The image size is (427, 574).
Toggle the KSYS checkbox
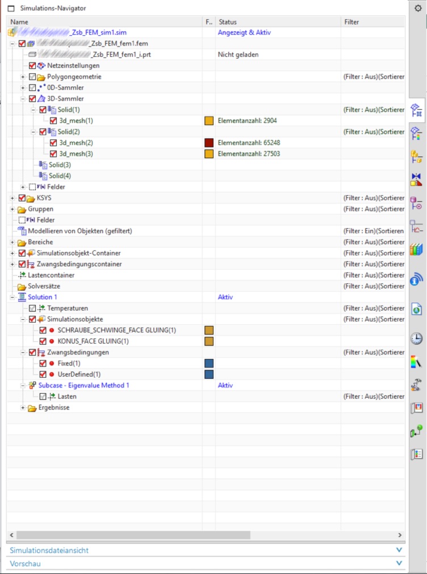[x=22, y=198]
